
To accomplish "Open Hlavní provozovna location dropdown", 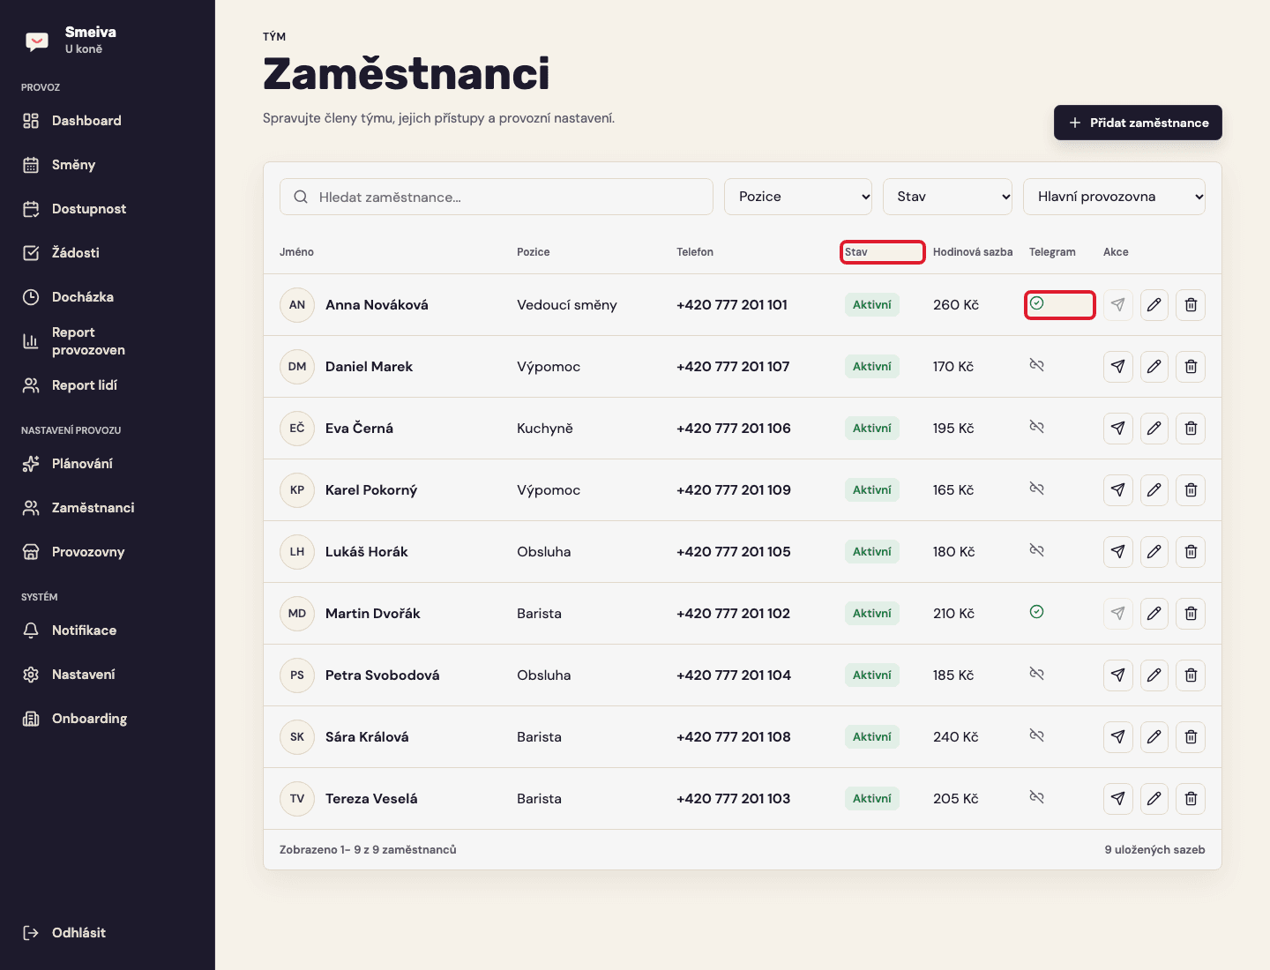I will tap(1114, 197).
